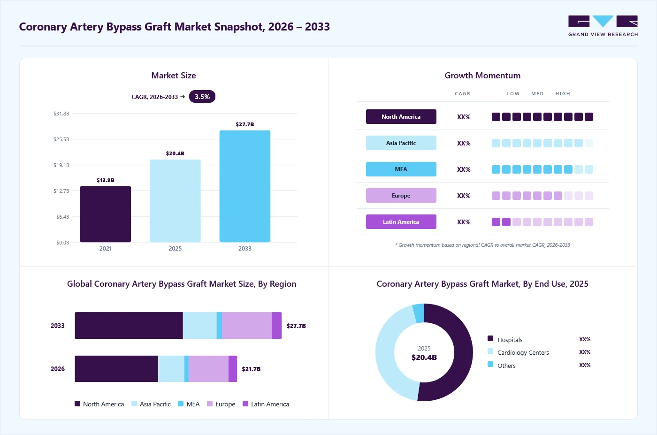Click the Grand View Research logo
Screen dimensions: 657x435
[603, 26]
